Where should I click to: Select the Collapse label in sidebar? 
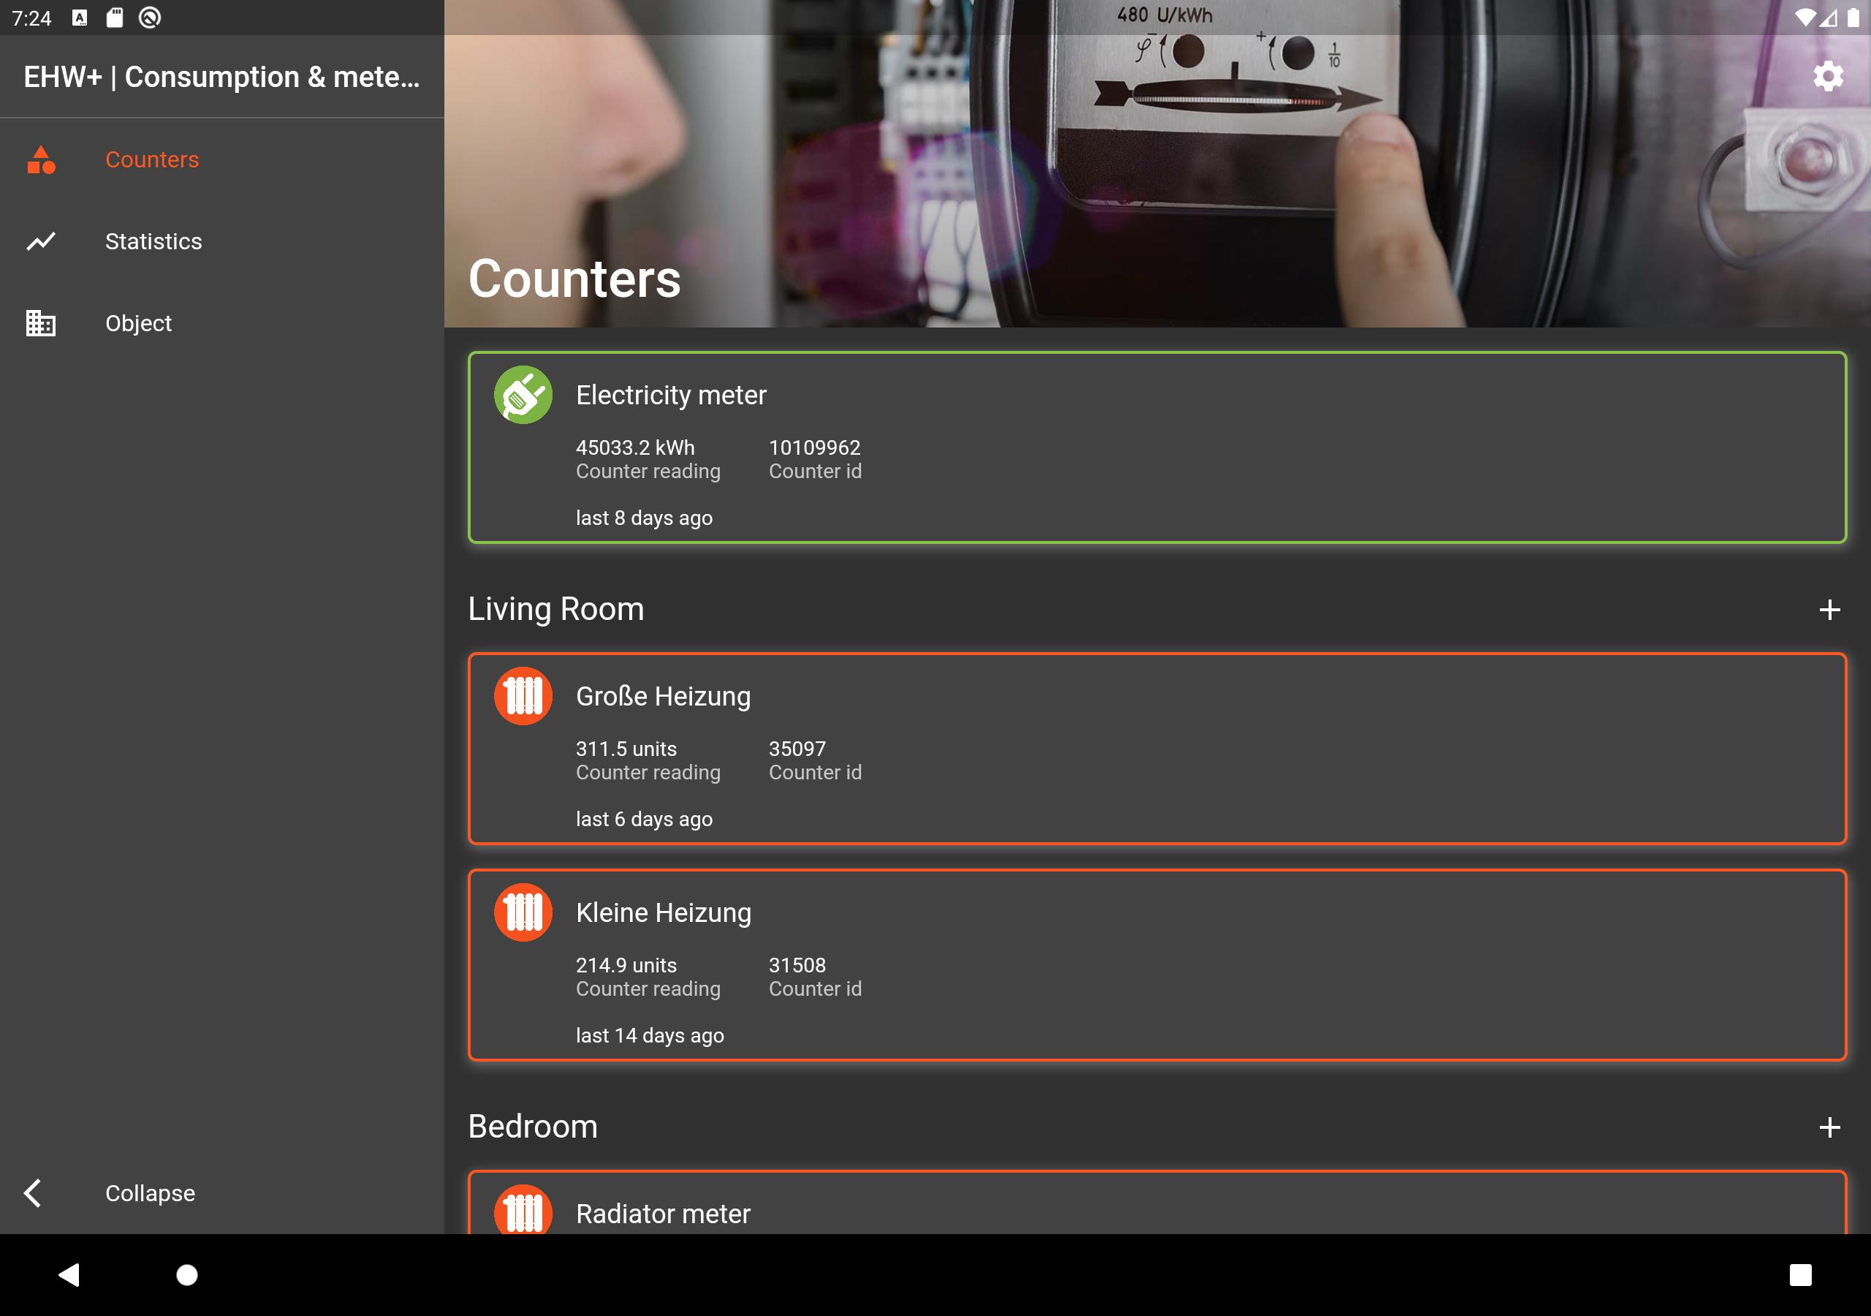[x=150, y=1193]
